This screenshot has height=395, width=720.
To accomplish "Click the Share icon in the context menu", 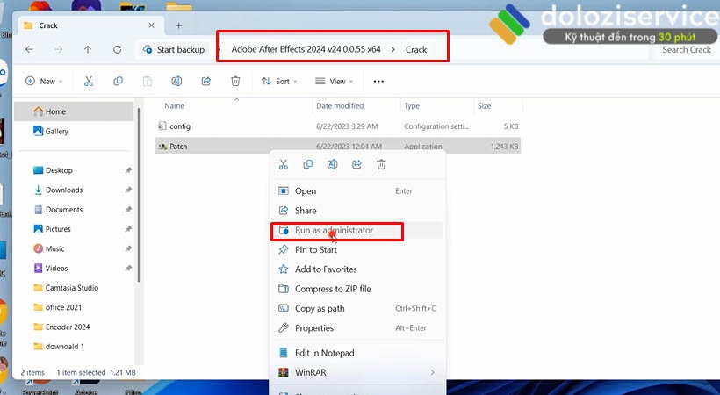I will 356,164.
